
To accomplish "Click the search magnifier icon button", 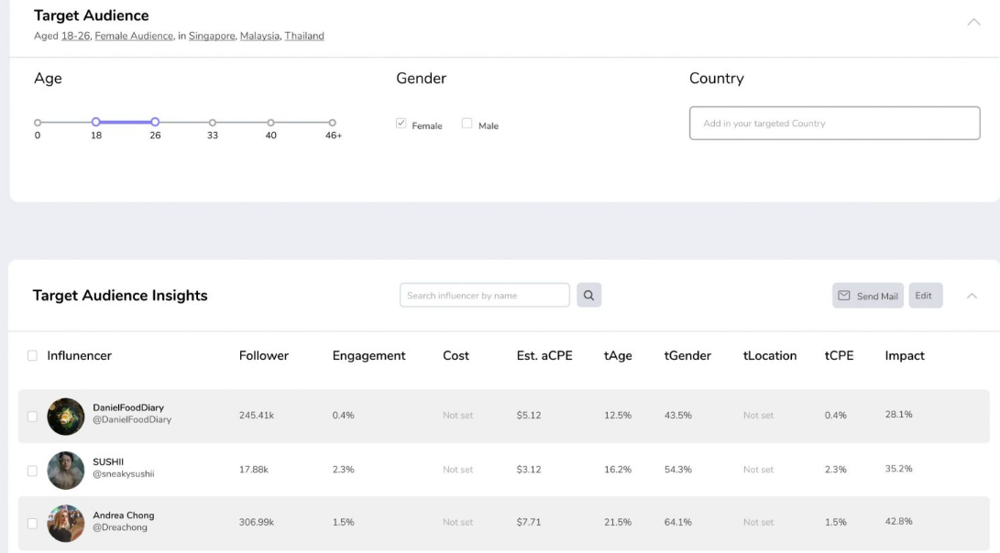I will tap(588, 295).
